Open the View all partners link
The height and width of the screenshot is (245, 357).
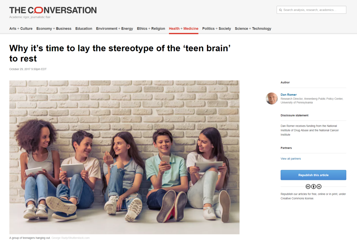tap(290, 158)
